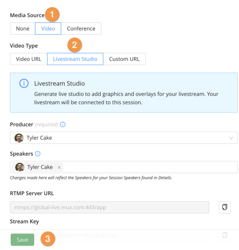Screen dimensions: 239x250
Task: Switch Video Type to Custom URL
Action: pos(124,59)
